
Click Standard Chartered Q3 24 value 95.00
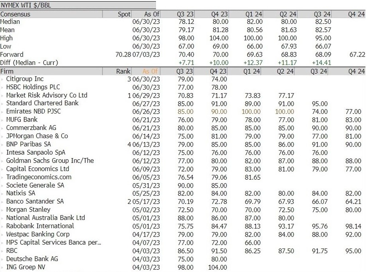pos(320,104)
